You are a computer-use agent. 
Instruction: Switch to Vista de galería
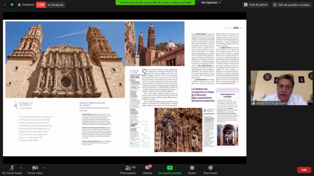255,5
